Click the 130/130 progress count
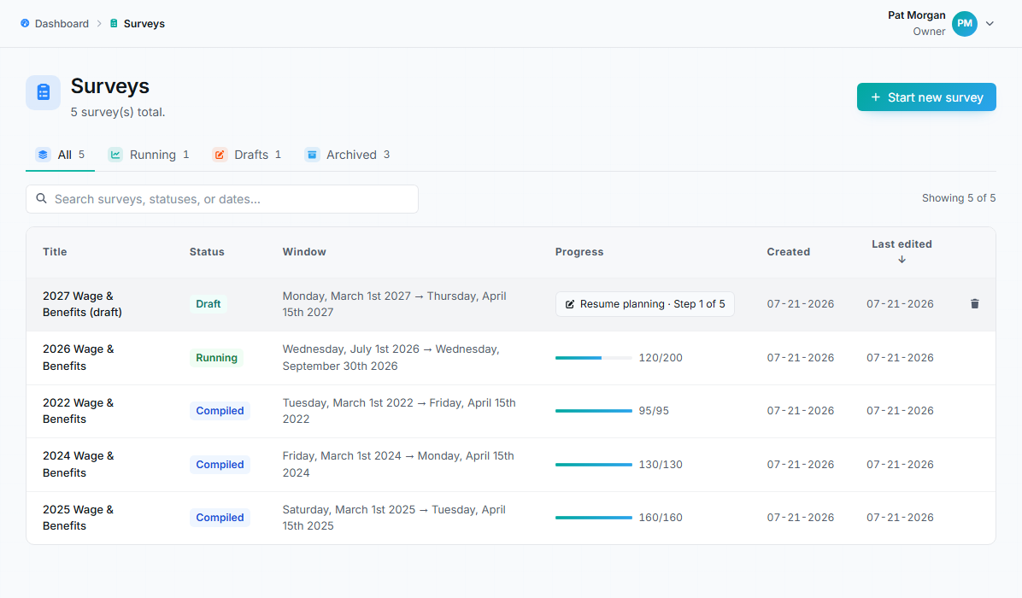Screen dimensions: 1022x598 coord(661,465)
